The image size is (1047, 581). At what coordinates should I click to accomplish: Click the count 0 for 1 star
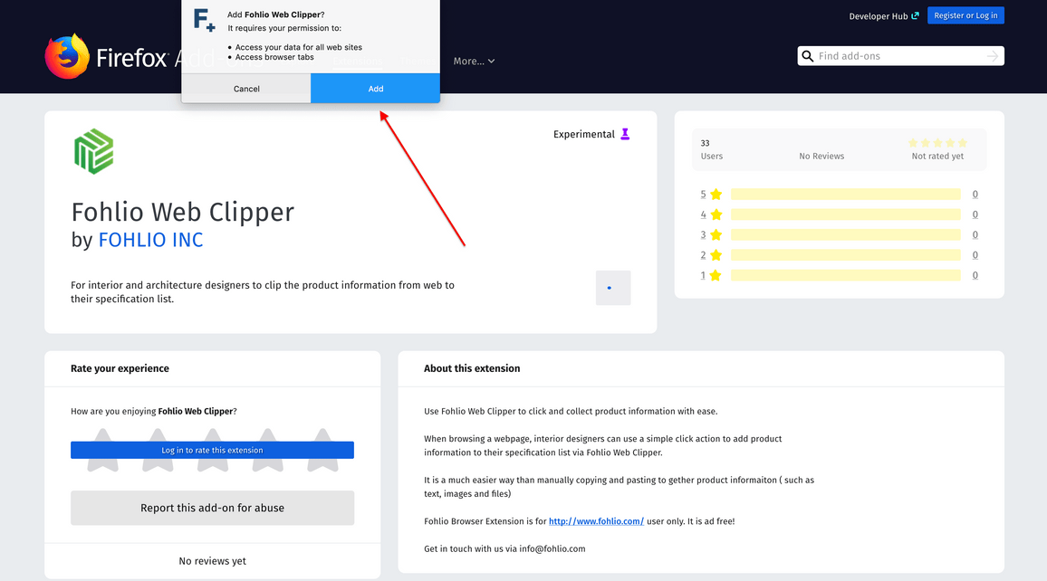click(975, 275)
